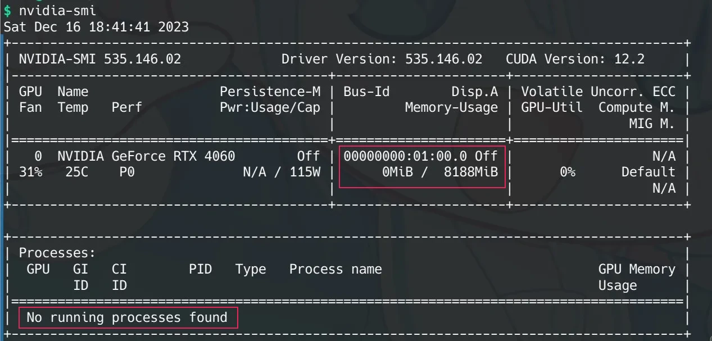Click the bus address 00000000:01:00.0

[x=405, y=156]
